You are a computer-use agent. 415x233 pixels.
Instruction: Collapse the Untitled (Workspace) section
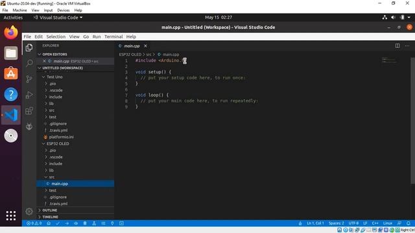[75, 68]
